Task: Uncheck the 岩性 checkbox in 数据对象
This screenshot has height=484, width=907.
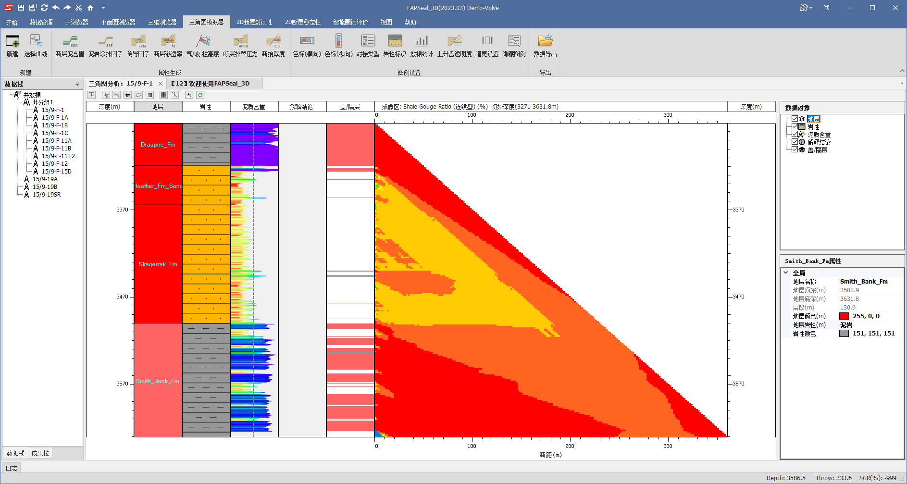Action: [795, 126]
